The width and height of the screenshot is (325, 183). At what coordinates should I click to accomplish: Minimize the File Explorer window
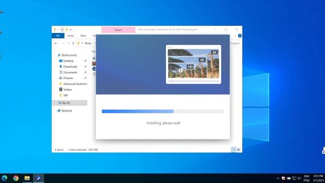coord(216,29)
